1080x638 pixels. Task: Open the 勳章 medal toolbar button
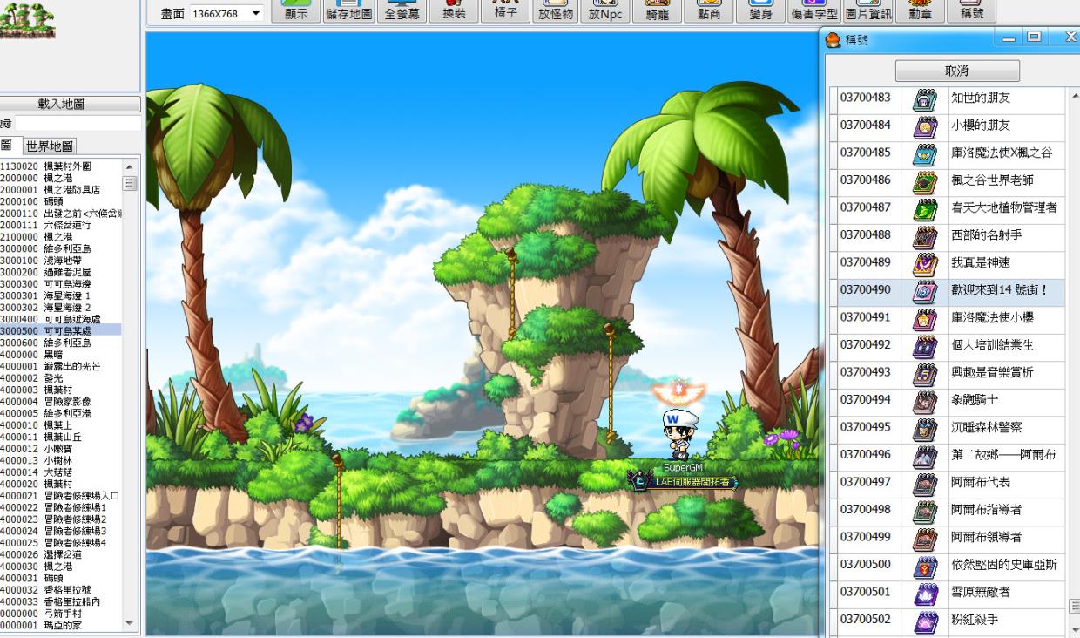[x=920, y=11]
